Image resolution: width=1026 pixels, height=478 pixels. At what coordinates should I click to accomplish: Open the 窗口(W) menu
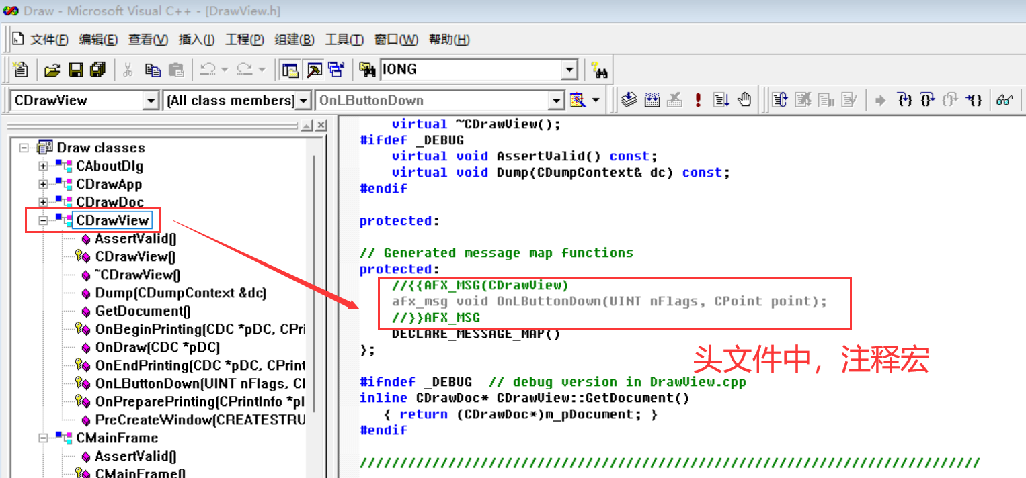click(x=396, y=40)
